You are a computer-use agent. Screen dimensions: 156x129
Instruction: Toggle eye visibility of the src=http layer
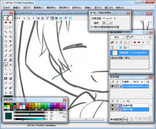112,86
